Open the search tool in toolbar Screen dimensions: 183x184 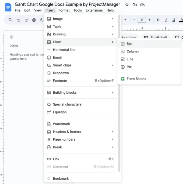(x=10, y=20)
